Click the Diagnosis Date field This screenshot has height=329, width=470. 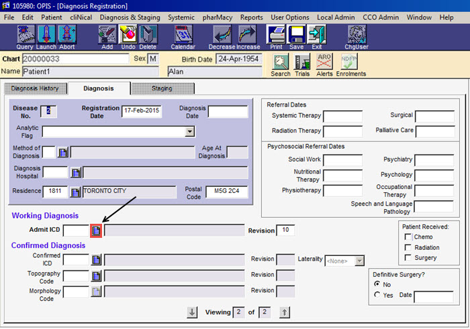pyautogui.click(x=228, y=111)
